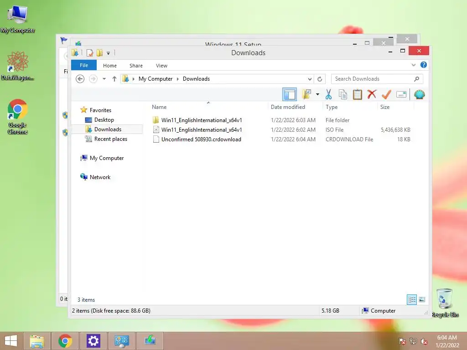
Task: Open the File ribbon tab
Action: [x=84, y=65]
